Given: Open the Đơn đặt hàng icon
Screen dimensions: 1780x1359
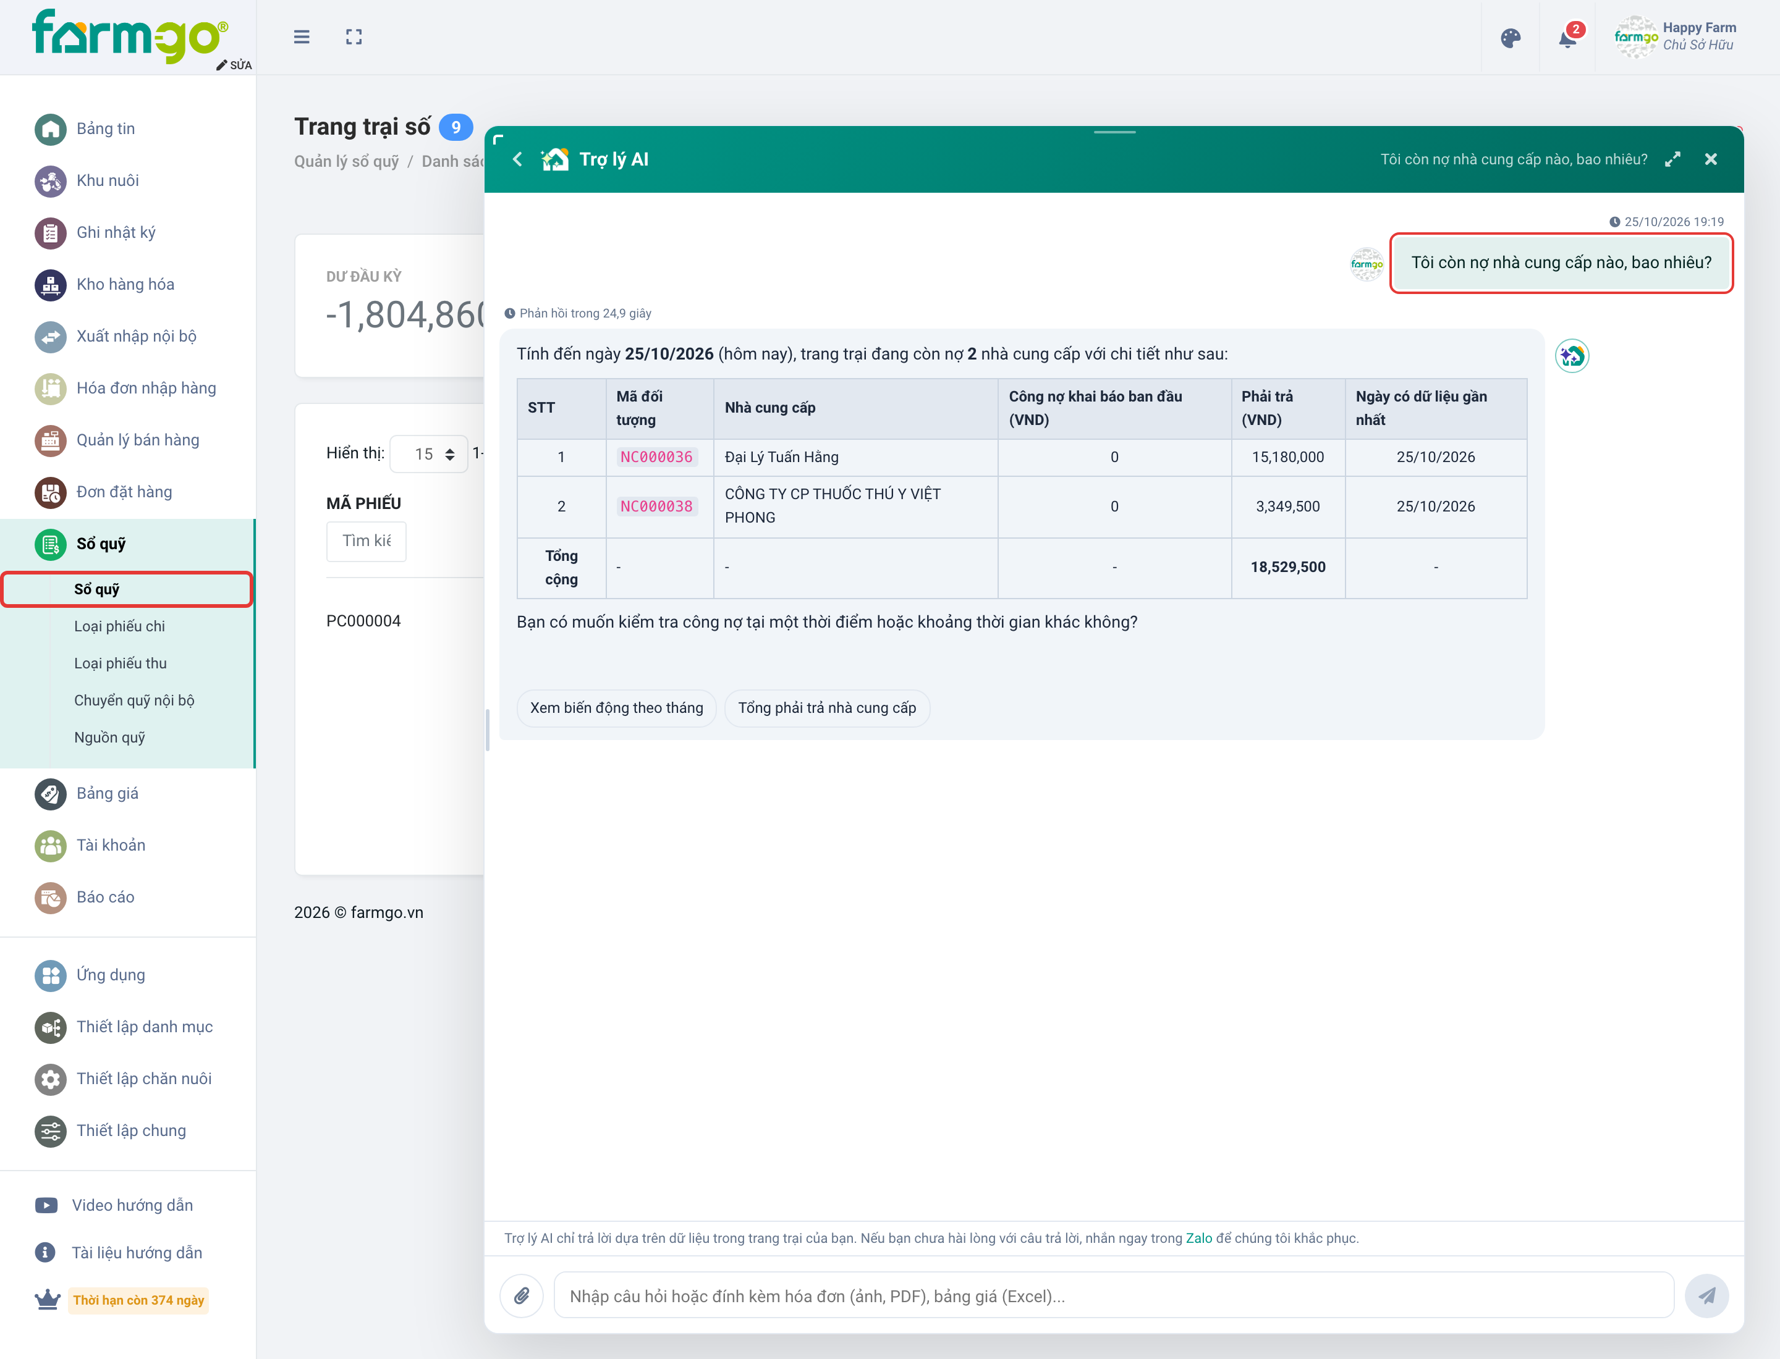Looking at the screenshot, I should point(50,492).
